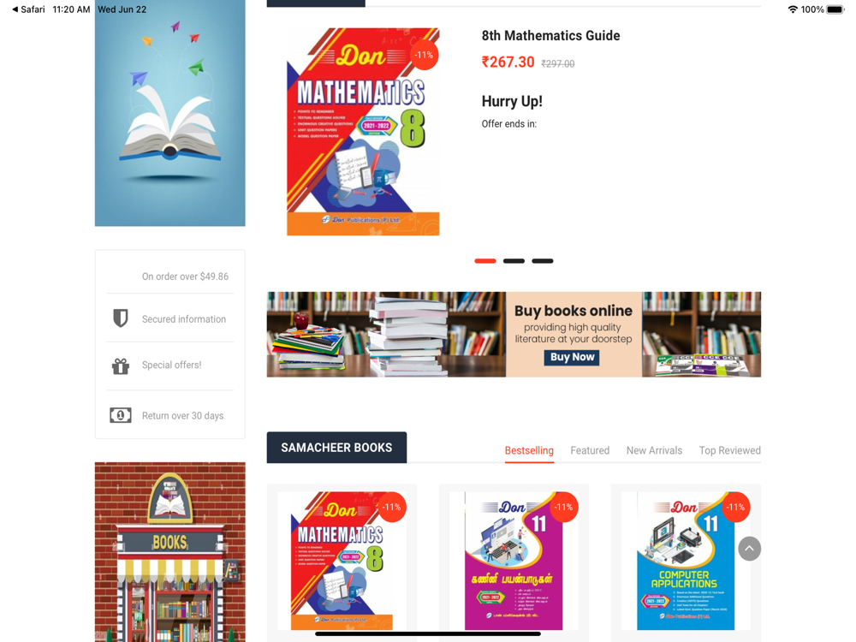Switch to the Bestselling tab
Viewport: 856px width, 642px height.
point(529,450)
